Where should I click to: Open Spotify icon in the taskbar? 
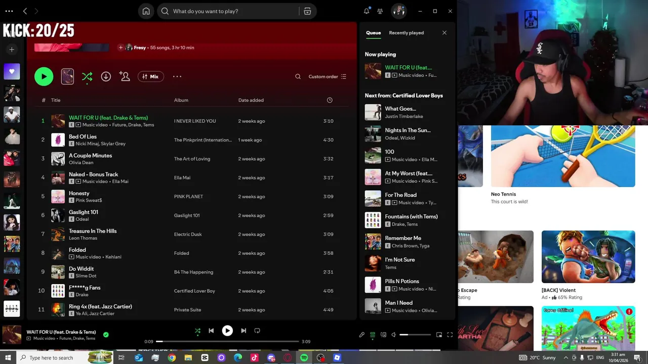pos(304,357)
